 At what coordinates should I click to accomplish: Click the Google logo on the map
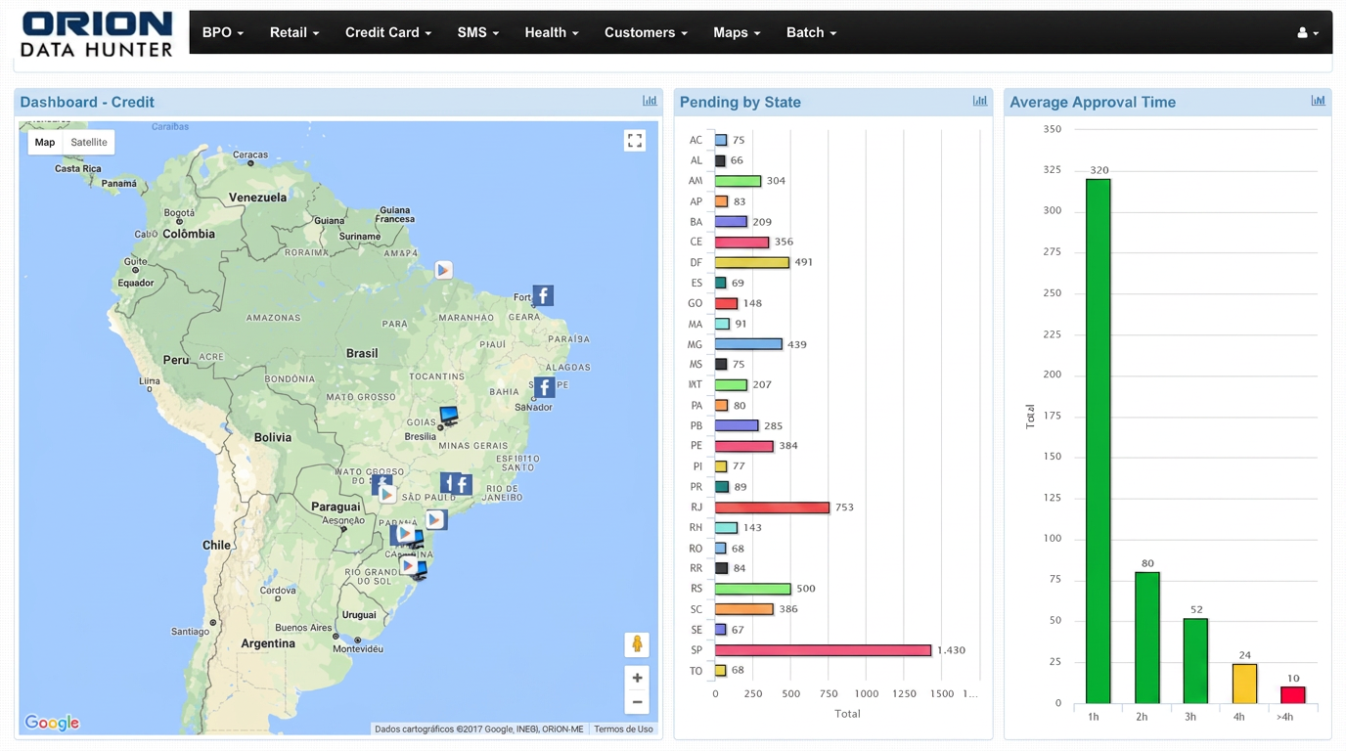coord(52,723)
